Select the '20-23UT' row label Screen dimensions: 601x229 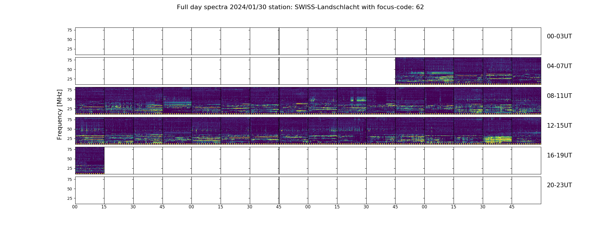click(559, 185)
